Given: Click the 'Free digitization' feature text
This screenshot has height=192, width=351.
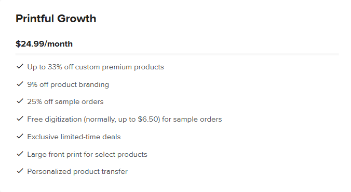Looking at the screenshot, I should pyautogui.click(x=125, y=120).
